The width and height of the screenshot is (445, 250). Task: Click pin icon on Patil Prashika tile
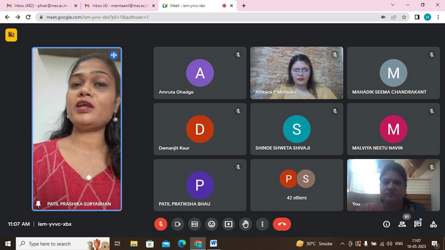(x=38, y=204)
